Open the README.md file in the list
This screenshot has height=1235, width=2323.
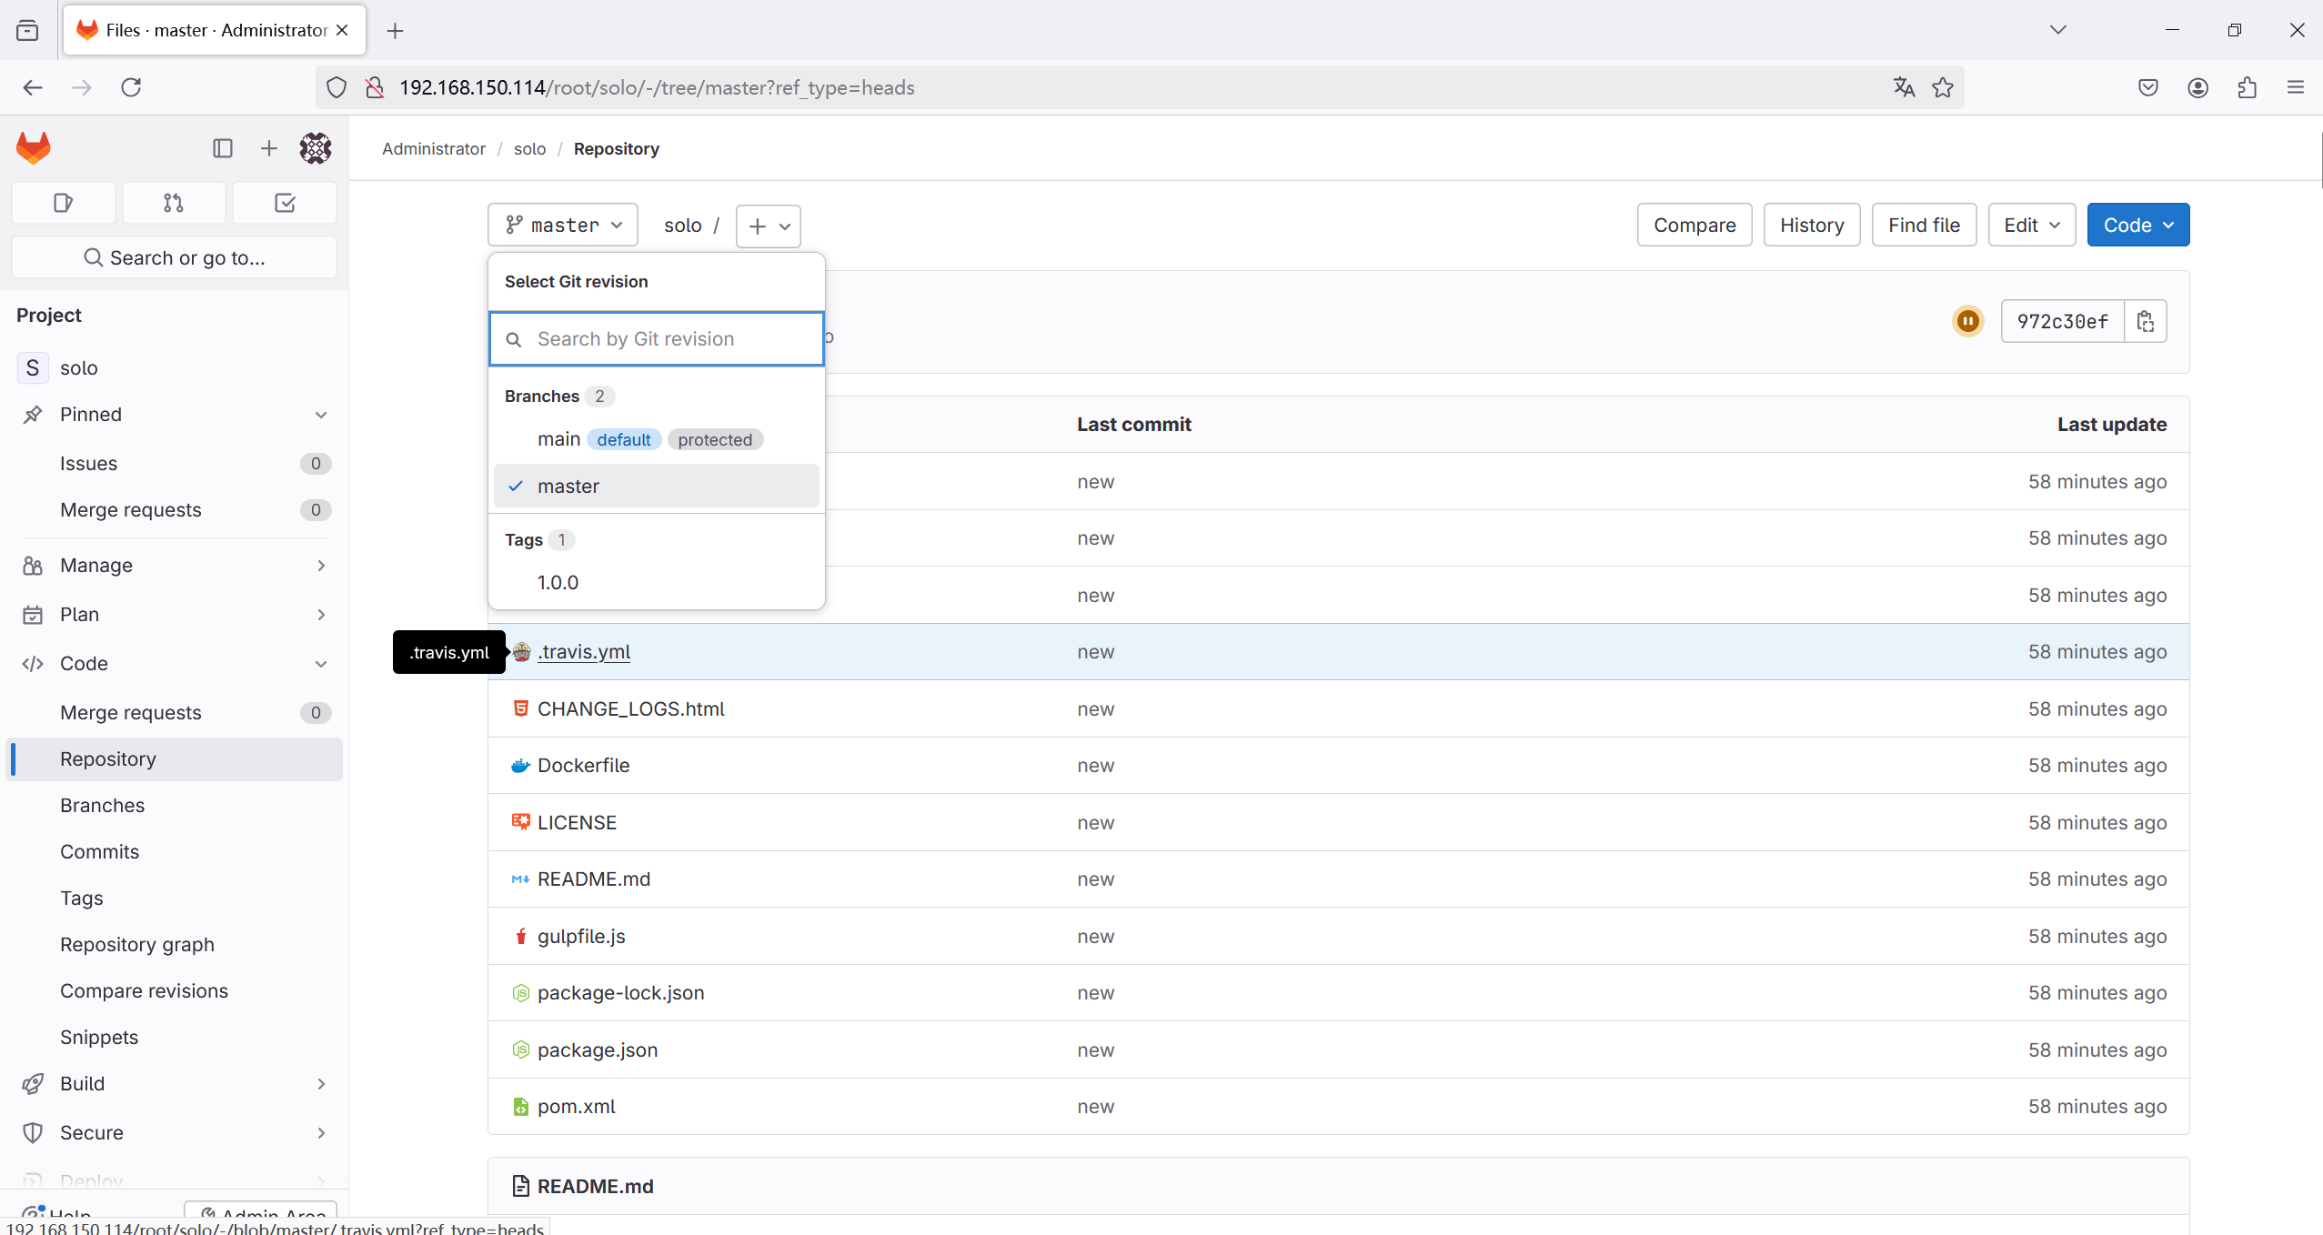(x=594, y=879)
